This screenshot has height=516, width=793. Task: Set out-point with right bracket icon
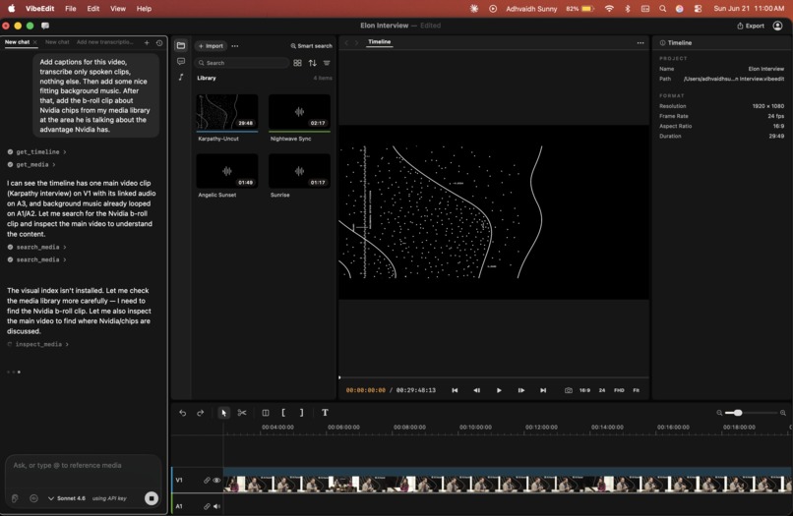pyautogui.click(x=301, y=413)
